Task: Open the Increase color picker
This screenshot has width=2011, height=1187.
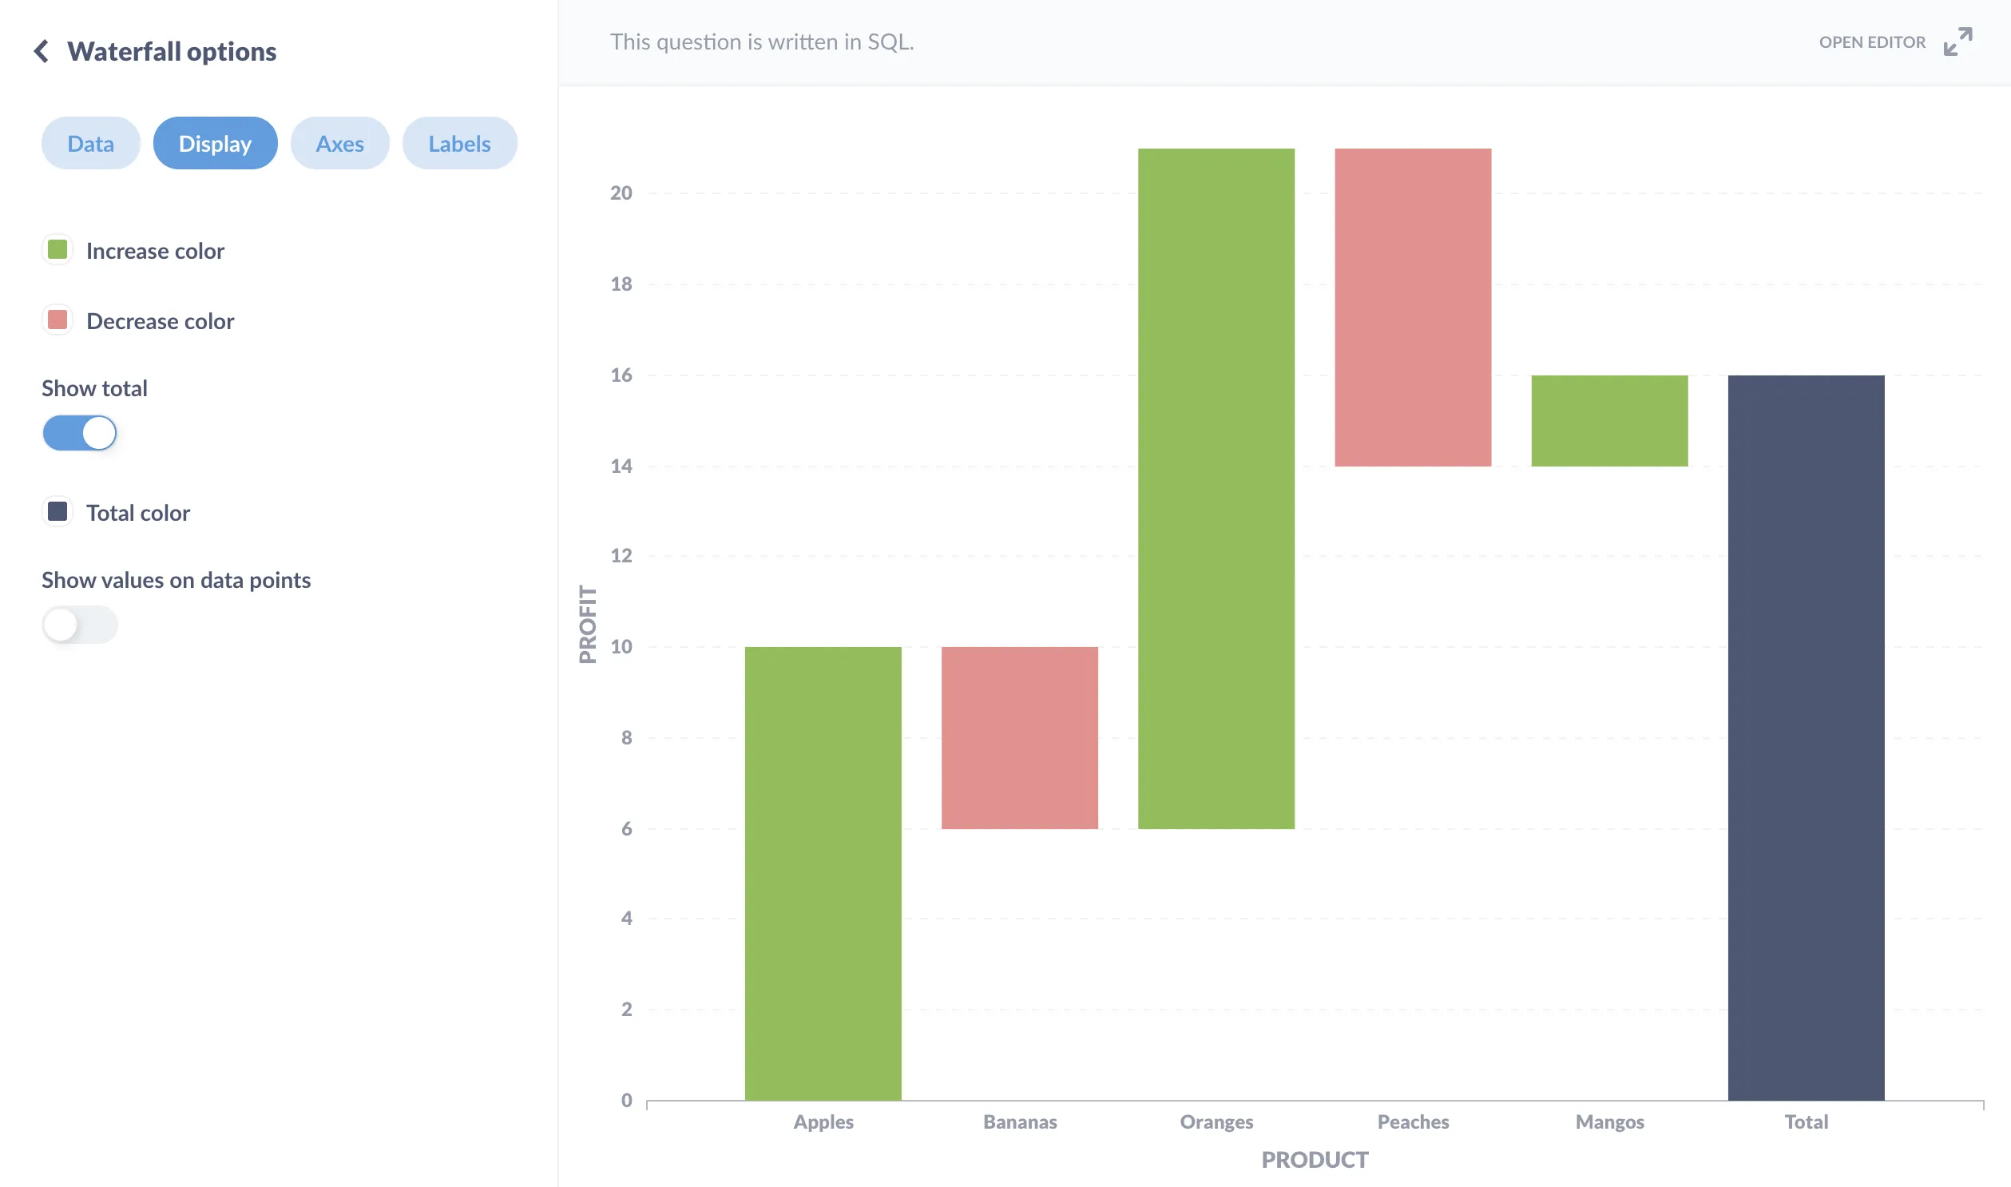Action: click(x=58, y=248)
